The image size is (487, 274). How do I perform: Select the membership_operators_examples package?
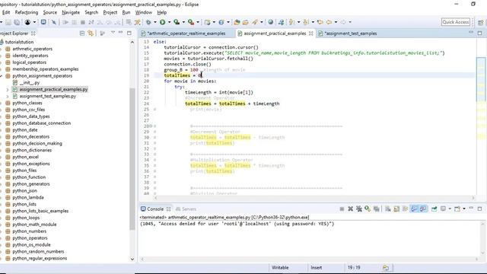[46, 69]
